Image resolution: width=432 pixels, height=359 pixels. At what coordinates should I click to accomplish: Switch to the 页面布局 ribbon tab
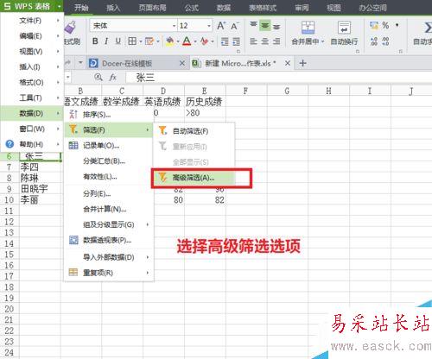[152, 7]
